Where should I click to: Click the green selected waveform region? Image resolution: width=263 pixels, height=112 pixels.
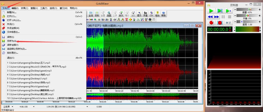[x=95, y=43]
